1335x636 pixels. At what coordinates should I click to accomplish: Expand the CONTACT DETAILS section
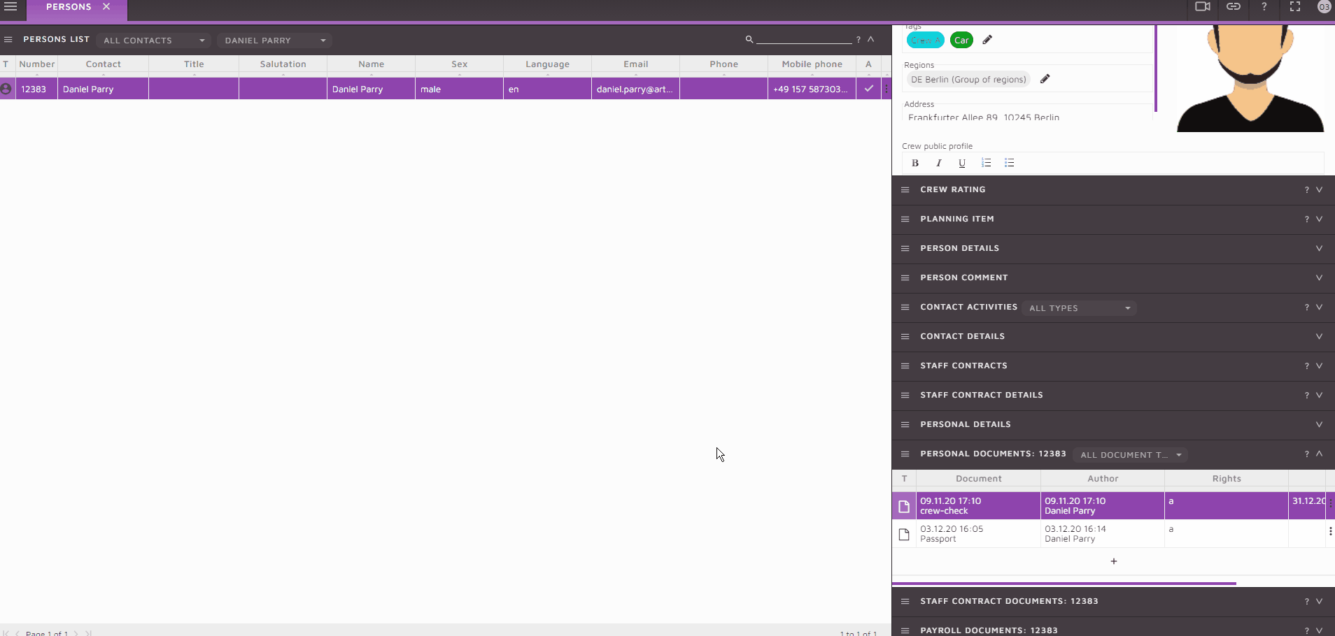(1319, 336)
